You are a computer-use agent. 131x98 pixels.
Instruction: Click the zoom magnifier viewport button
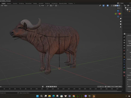[x=121, y=19]
